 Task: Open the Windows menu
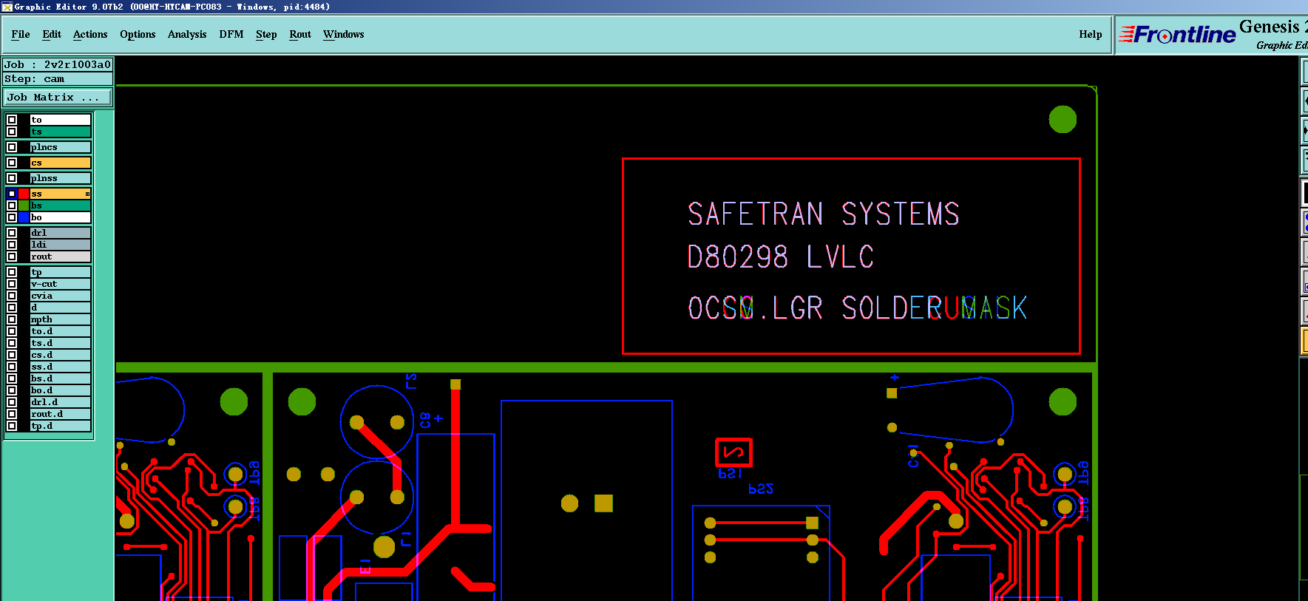tap(344, 34)
